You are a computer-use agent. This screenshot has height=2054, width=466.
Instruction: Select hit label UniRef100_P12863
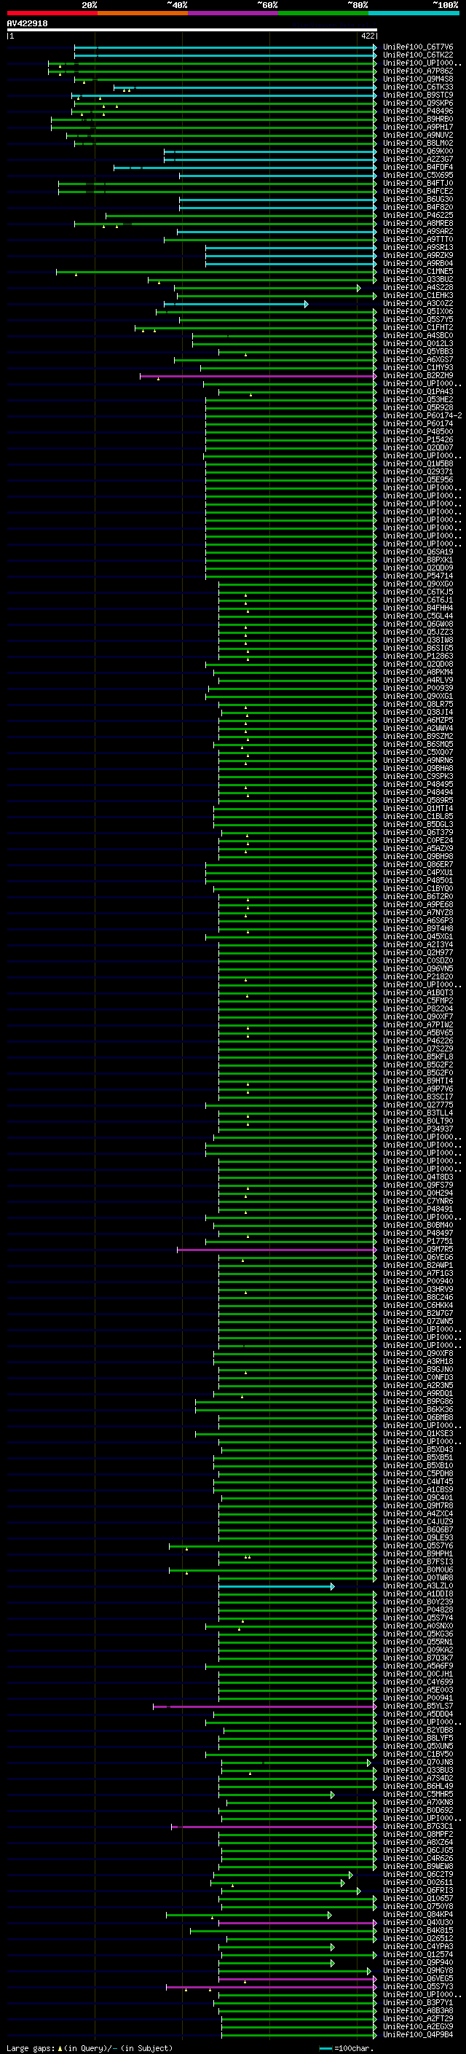click(418, 656)
